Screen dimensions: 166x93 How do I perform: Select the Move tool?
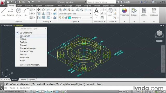click(x=39, y=10)
